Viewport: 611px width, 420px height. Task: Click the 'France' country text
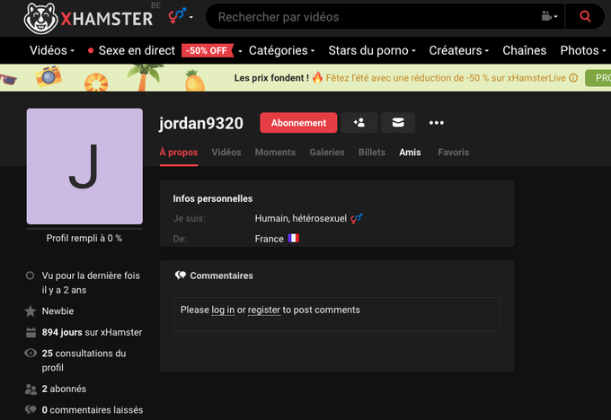tap(269, 239)
